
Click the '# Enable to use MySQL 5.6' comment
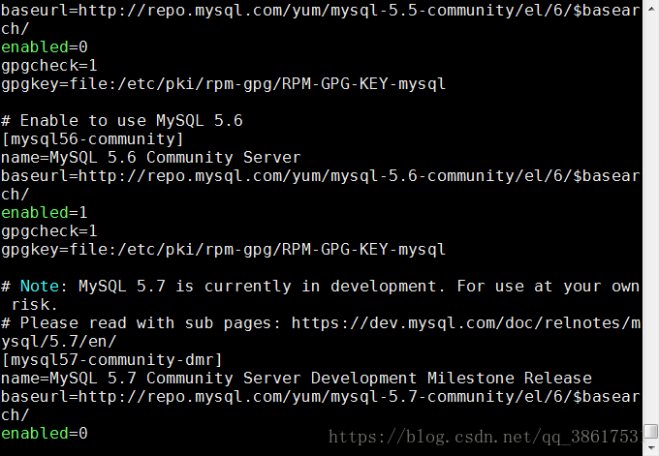[122, 121]
